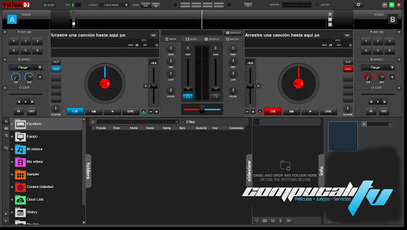
Task: Switch to the SCRATCH tab
Action: tap(212, 39)
